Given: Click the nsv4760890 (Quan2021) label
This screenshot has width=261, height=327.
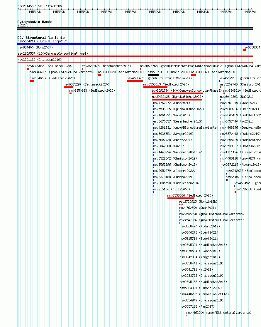Looking at the screenshot, I should (198, 208).
